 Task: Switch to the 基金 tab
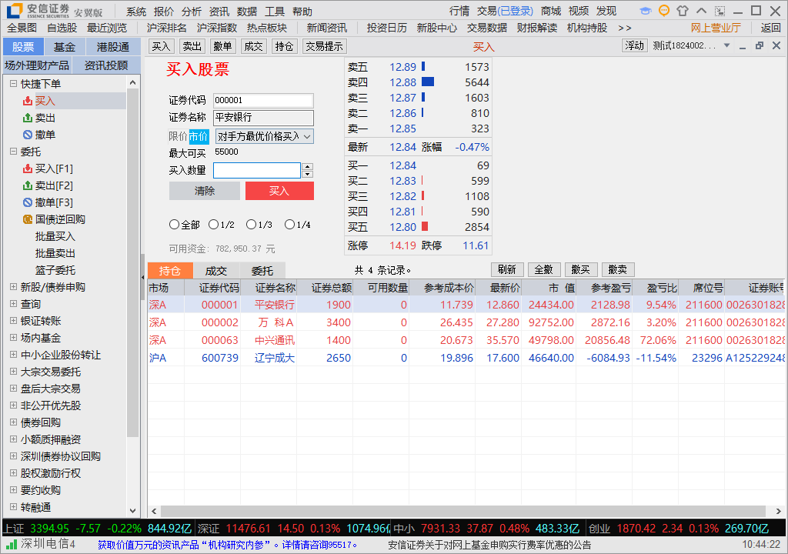tap(65, 47)
